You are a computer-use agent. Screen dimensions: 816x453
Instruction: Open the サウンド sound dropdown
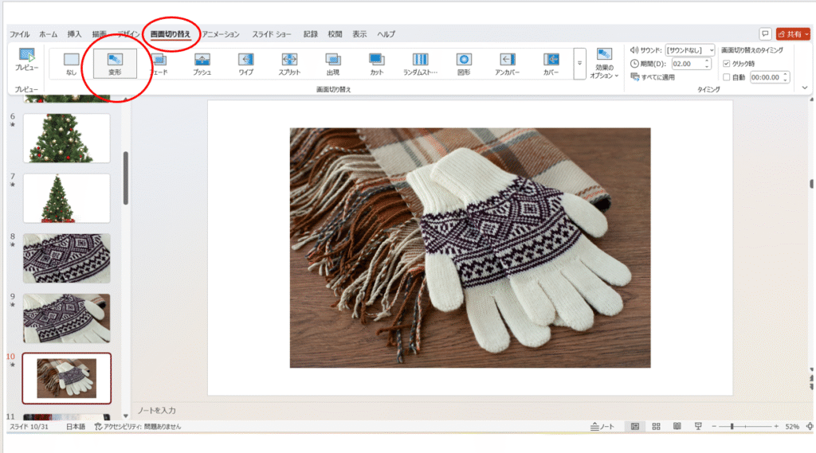click(690, 50)
